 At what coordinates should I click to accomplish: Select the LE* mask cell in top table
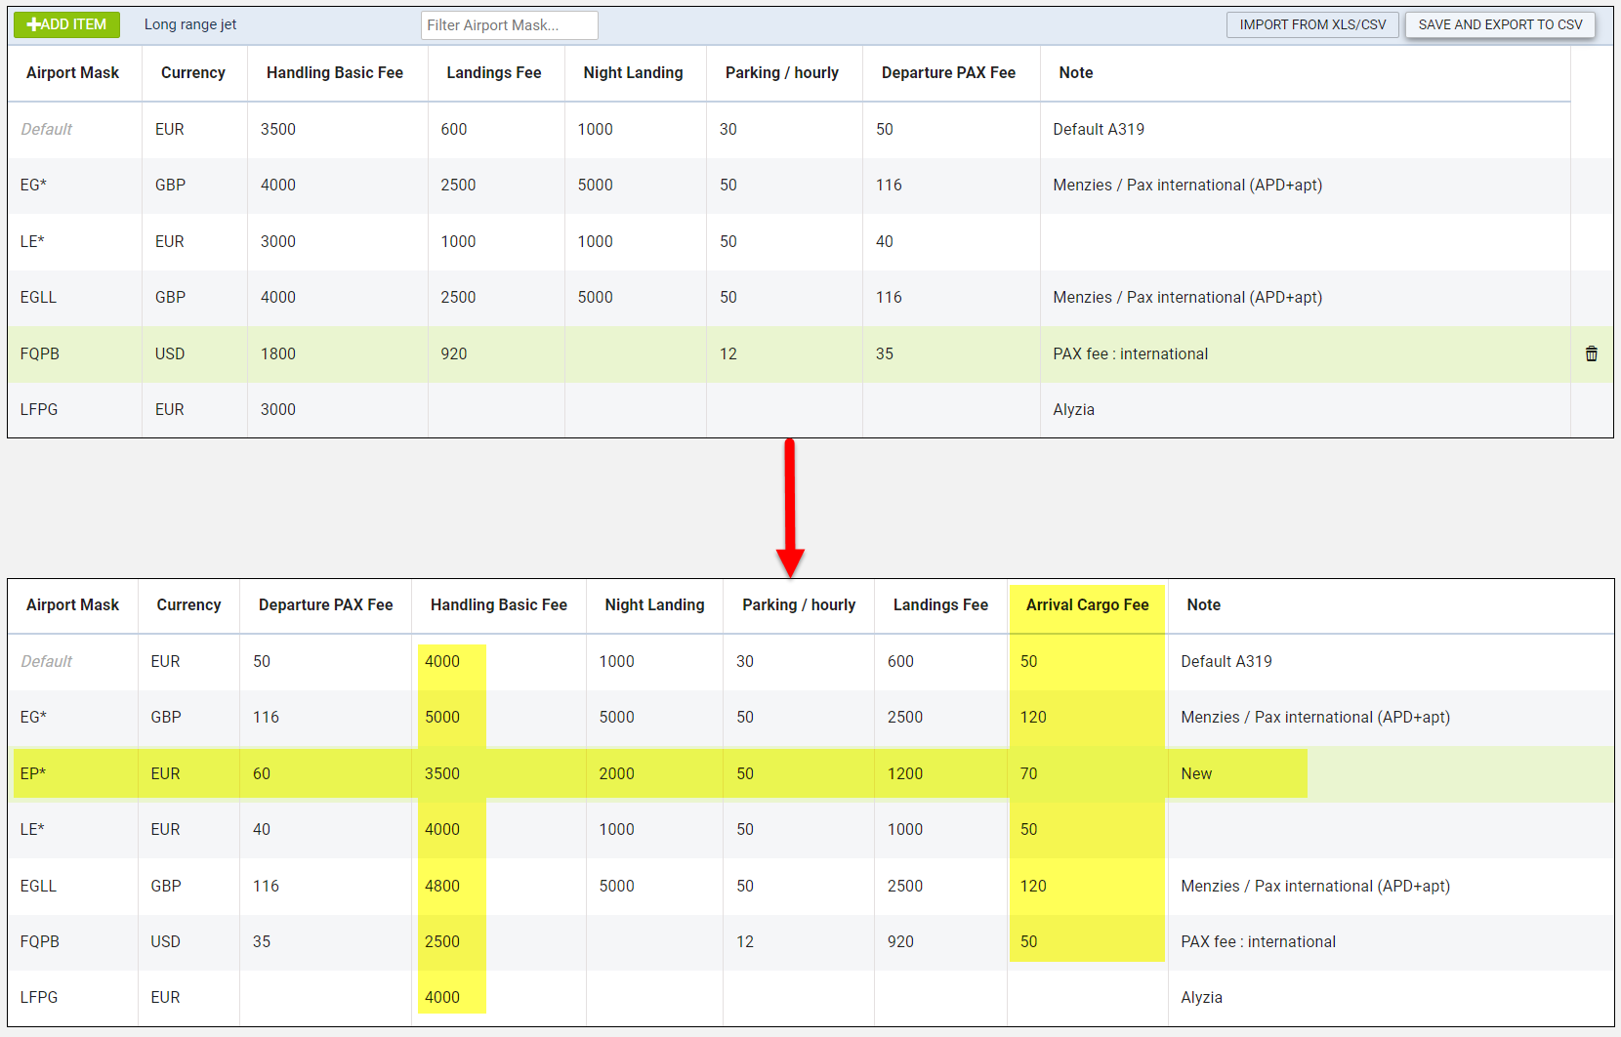pos(32,241)
